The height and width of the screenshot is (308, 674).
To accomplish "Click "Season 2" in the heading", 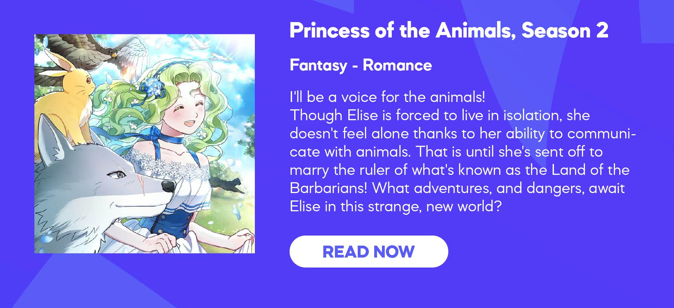I will coord(565,30).
